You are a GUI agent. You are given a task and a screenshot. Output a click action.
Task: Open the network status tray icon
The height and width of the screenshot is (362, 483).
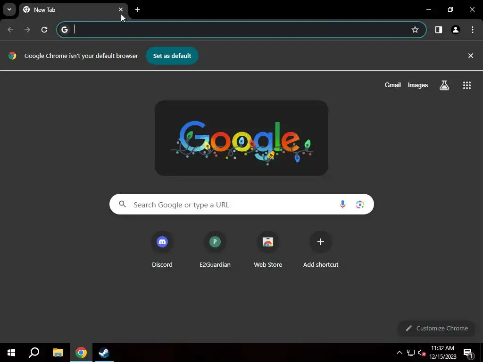coord(411,353)
